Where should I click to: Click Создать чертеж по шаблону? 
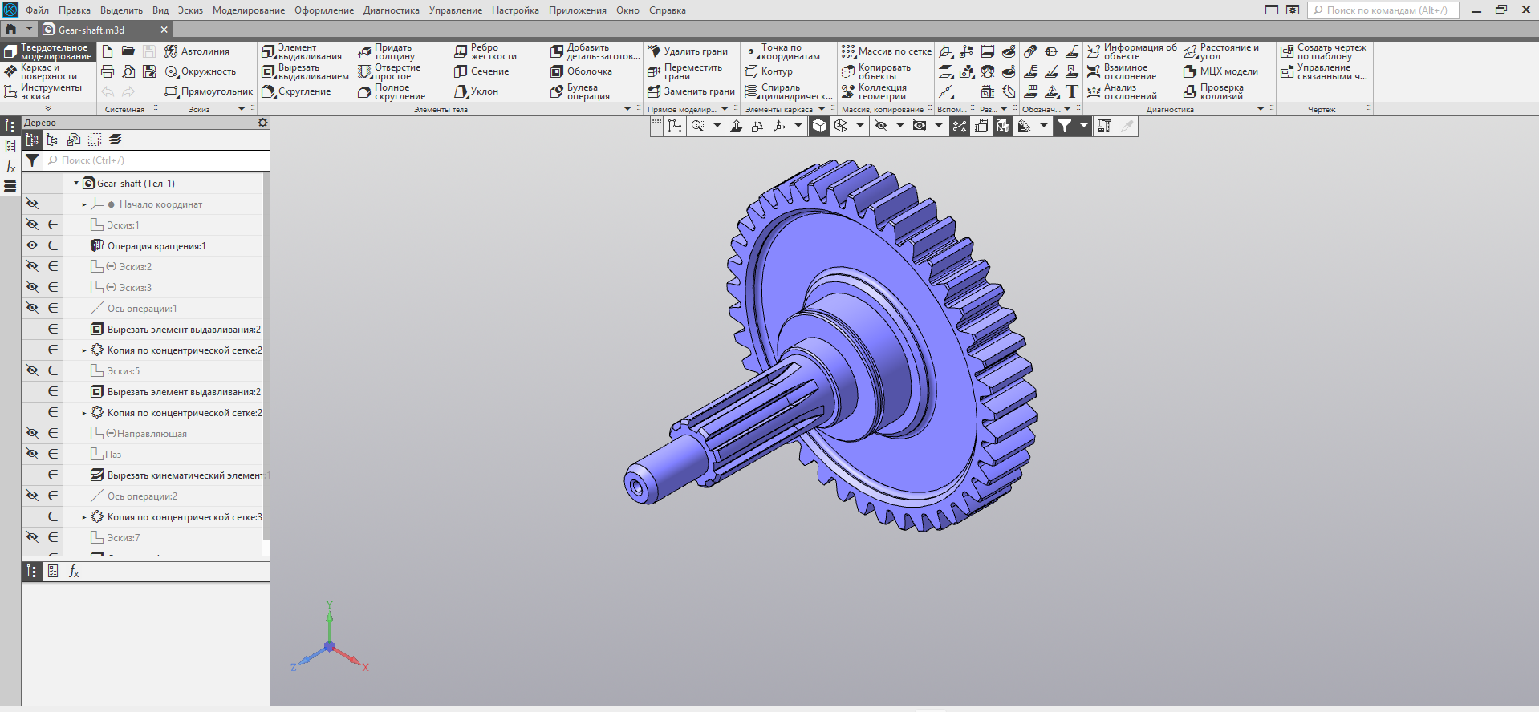(x=1324, y=51)
